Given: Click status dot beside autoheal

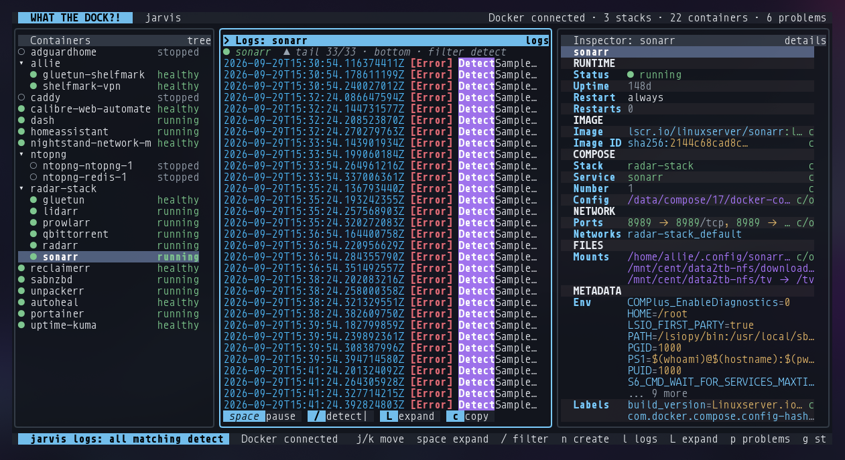Looking at the screenshot, I should point(21,303).
